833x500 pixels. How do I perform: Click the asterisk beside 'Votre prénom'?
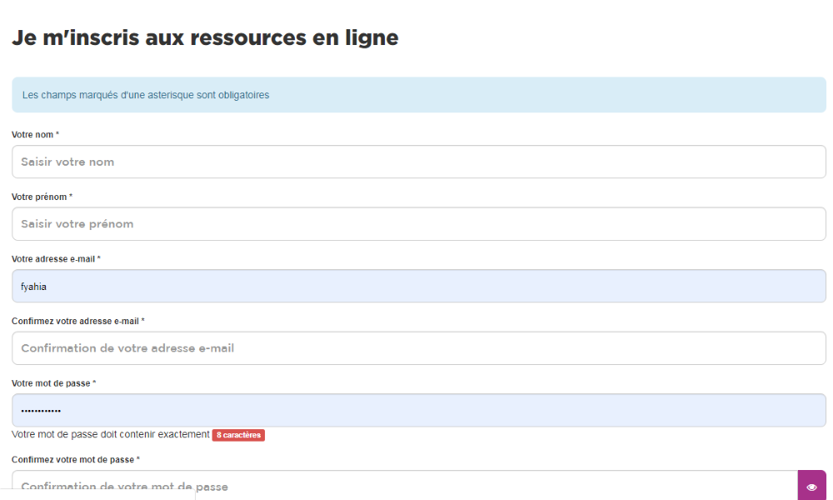click(71, 197)
